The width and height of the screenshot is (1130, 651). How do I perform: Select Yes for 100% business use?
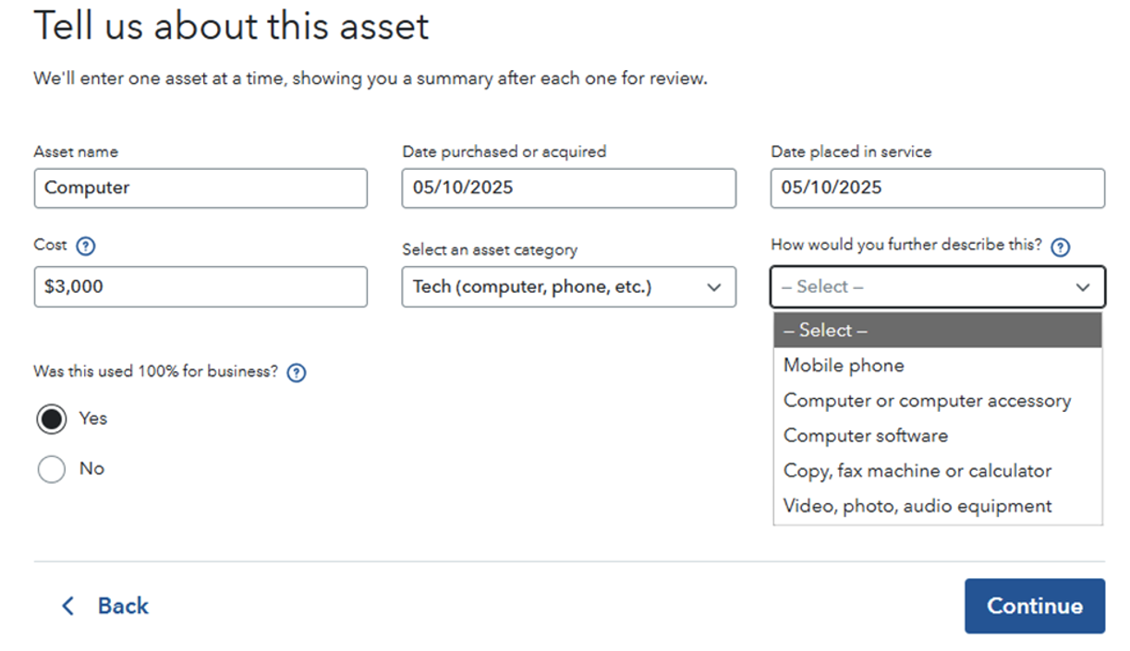[52, 419]
